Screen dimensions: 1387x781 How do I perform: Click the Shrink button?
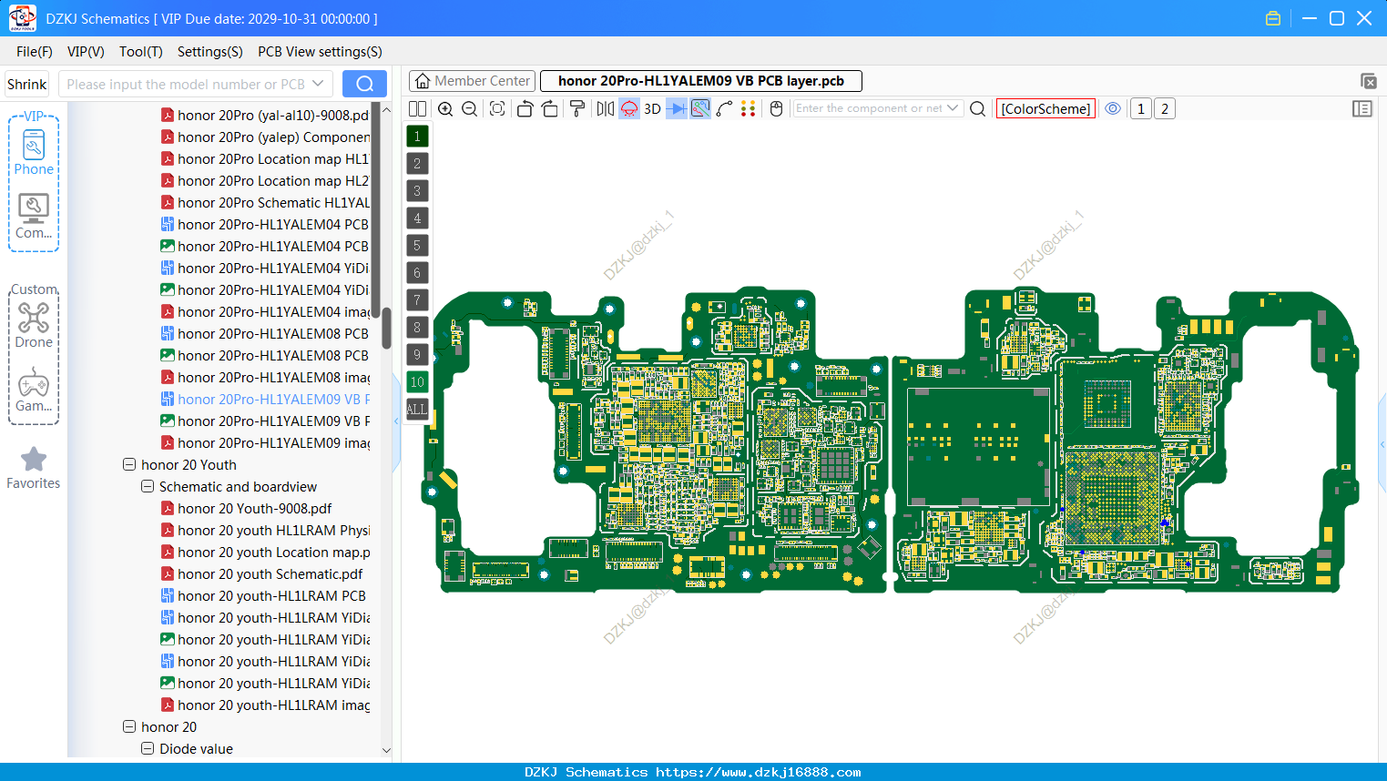pyautogui.click(x=26, y=84)
